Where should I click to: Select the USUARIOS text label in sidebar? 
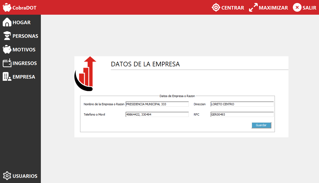pos(25,176)
